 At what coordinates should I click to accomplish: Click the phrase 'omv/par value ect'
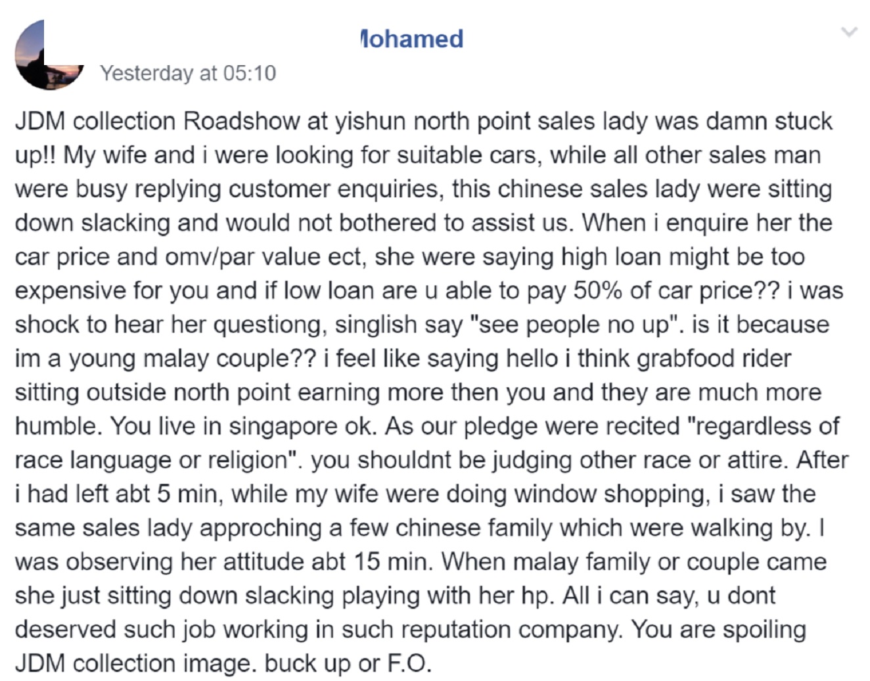[x=265, y=257]
